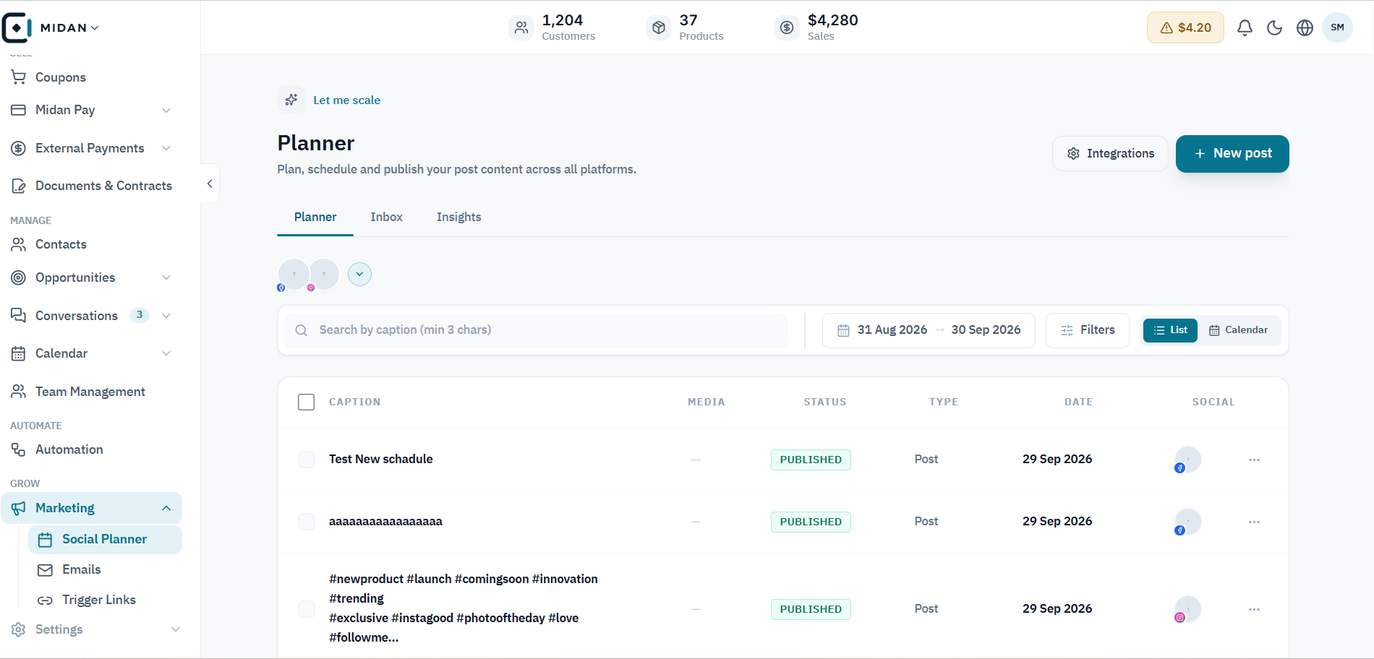This screenshot has height=659, width=1374.
Task: Click the Sales dollar icon
Action: pyautogui.click(x=787, y=27)
